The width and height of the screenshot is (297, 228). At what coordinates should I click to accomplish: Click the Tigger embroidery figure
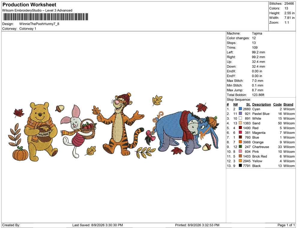click(x=121, y=125)
